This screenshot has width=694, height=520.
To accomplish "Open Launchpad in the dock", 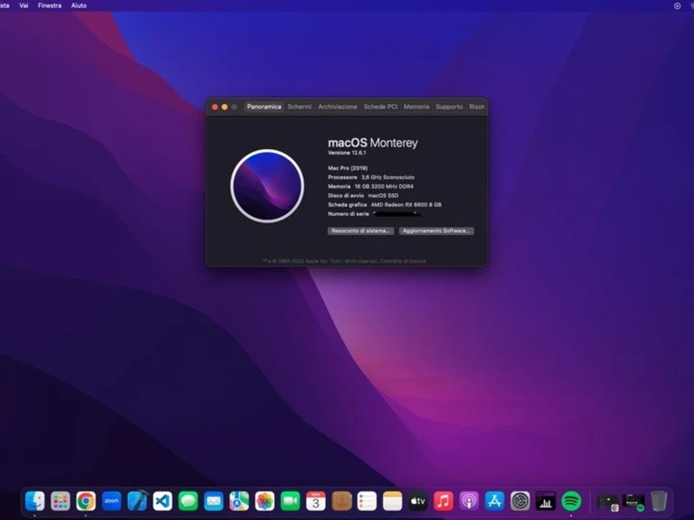I will click(60, 501).
